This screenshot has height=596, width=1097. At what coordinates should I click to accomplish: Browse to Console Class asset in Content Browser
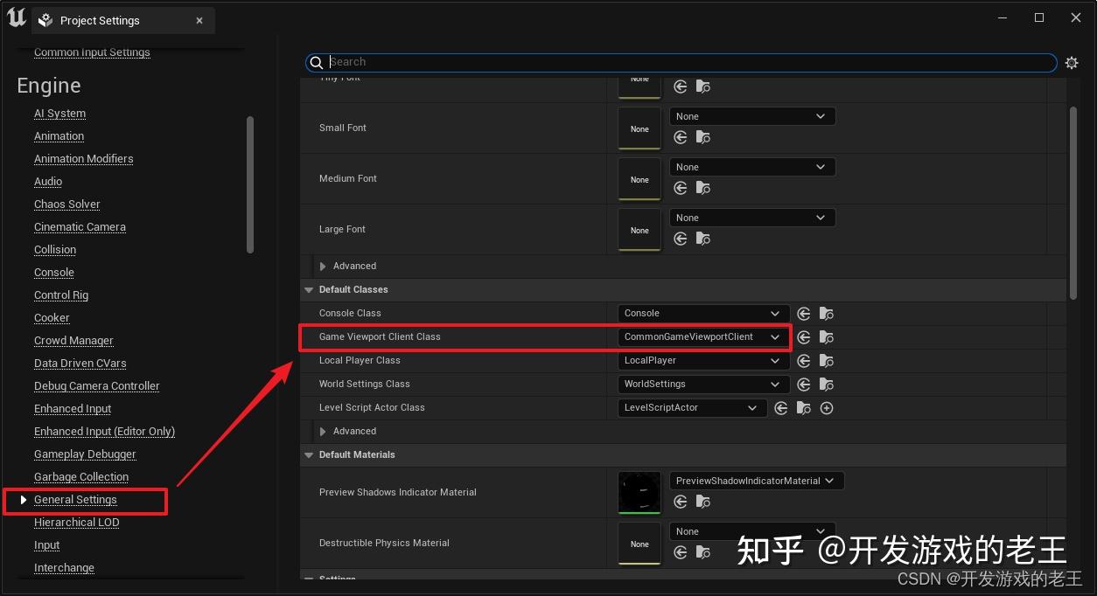(827, 313)
